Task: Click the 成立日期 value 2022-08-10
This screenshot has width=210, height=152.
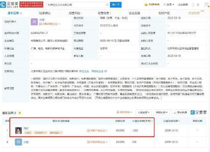Action: pos(174,18)
